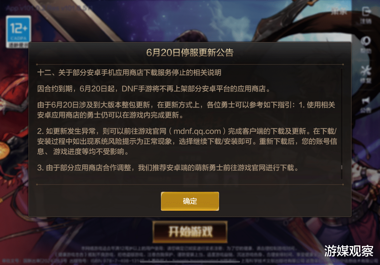Tap item 3 recommending 游戏官网进行下载

tap(168, 168)
